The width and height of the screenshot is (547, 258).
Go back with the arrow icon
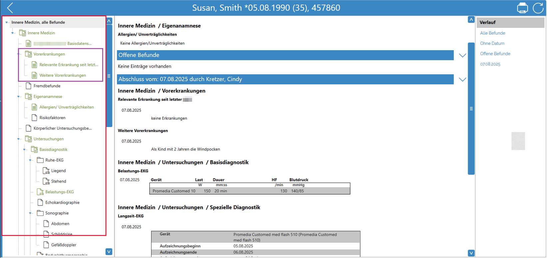click(10, 8)
